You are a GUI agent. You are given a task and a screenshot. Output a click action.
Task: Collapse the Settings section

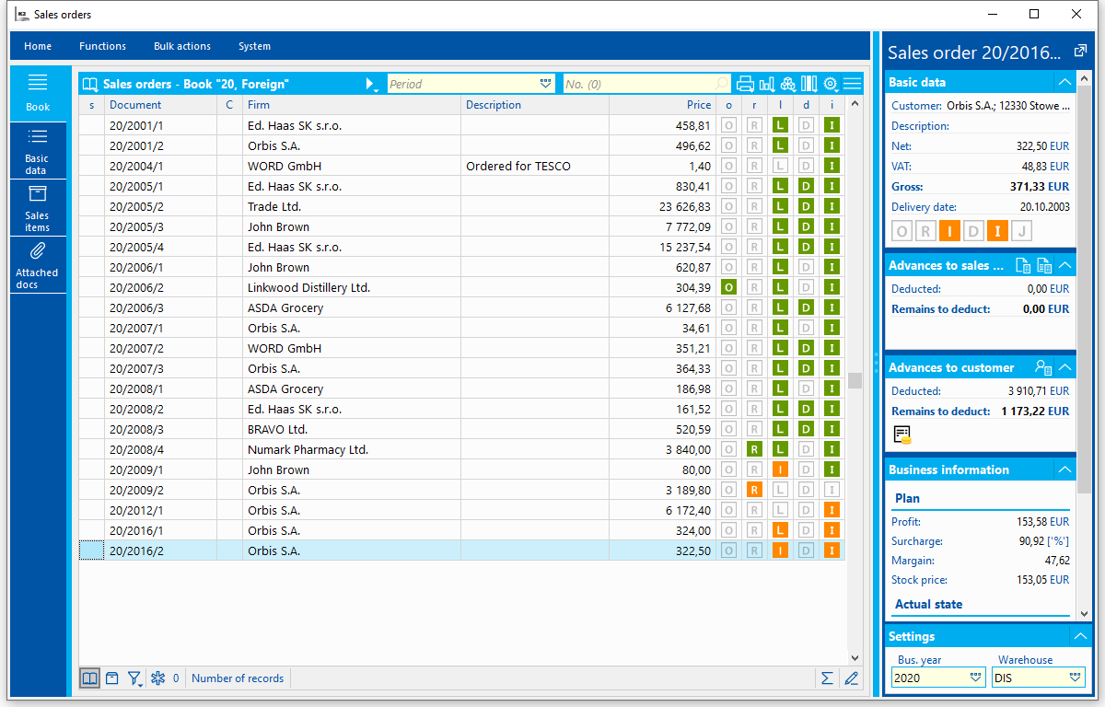coord(1079,636)
